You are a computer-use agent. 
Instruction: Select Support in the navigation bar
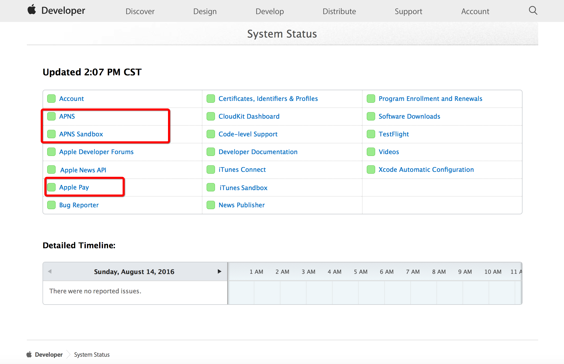[x=408, y=11]
